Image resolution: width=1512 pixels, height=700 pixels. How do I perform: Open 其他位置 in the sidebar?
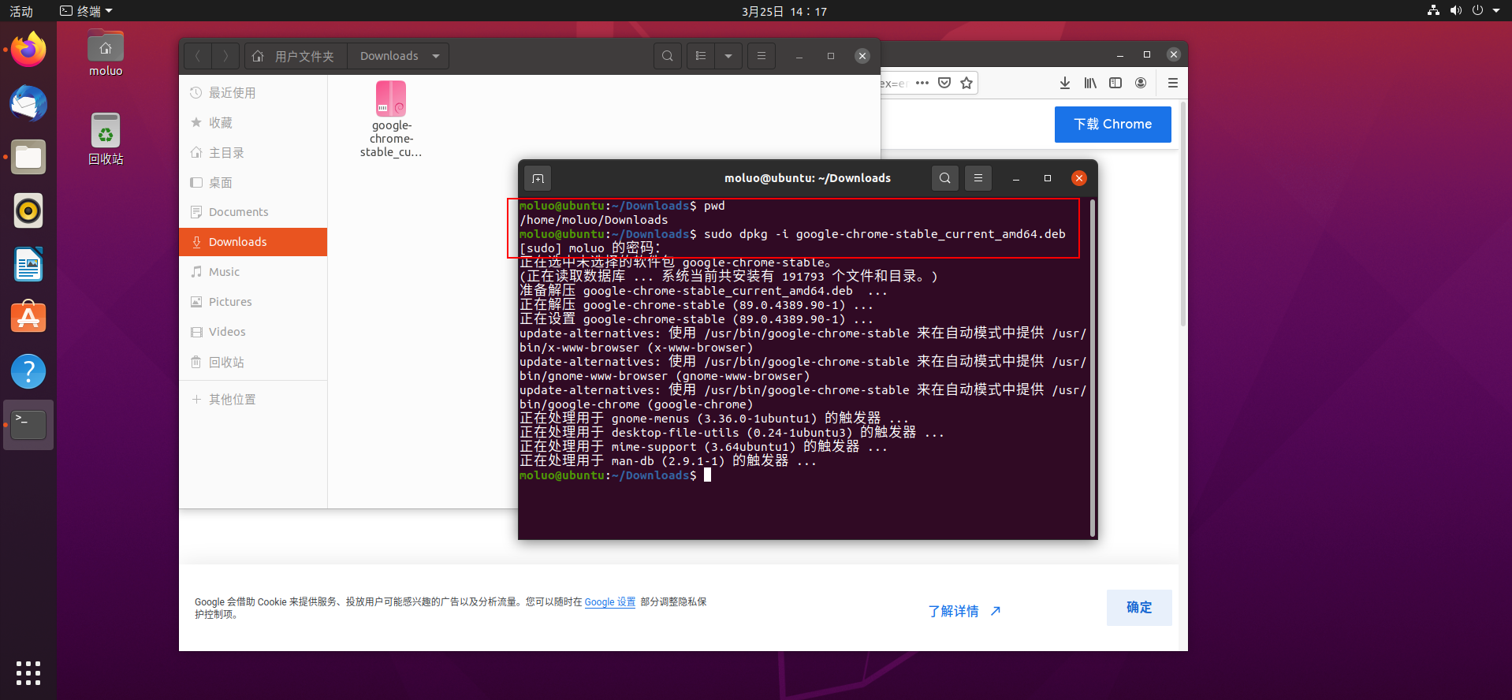point(253,400)
